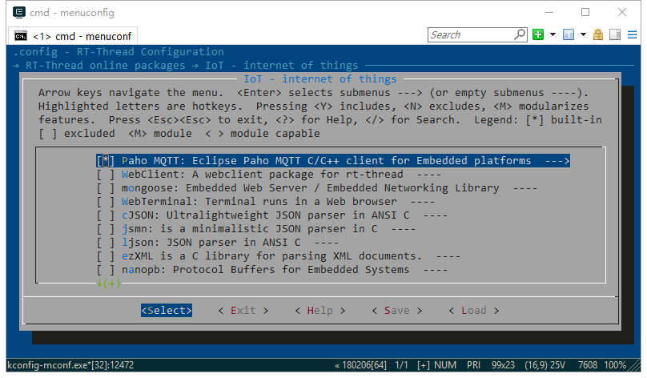Image resolution: width=647 pixels, height=378 pixels.
Task: Click the '.config - RT-Thread Configuration' title
Action: coord(119,51)
